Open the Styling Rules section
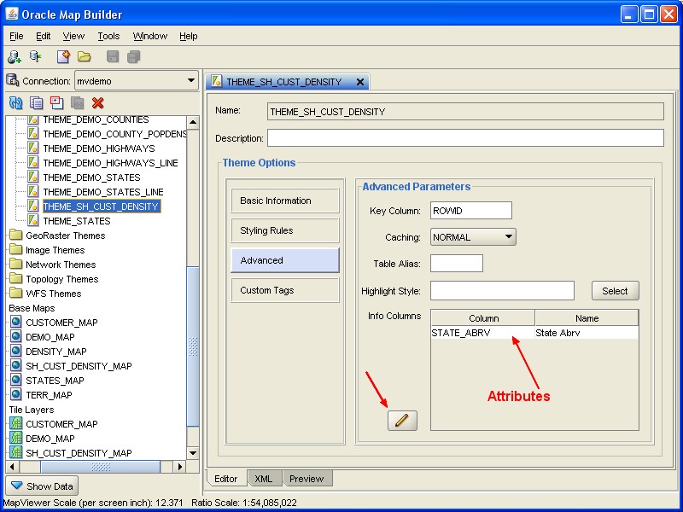This screenshot has width=683, height=512. coord(285,230)
